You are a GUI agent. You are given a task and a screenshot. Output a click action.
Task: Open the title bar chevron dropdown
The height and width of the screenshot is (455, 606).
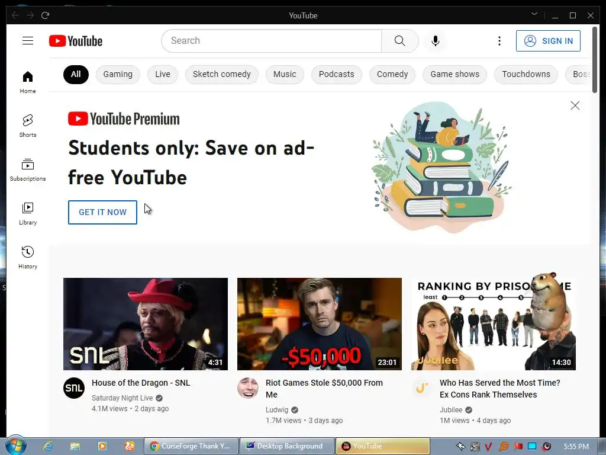pos(534,14)
